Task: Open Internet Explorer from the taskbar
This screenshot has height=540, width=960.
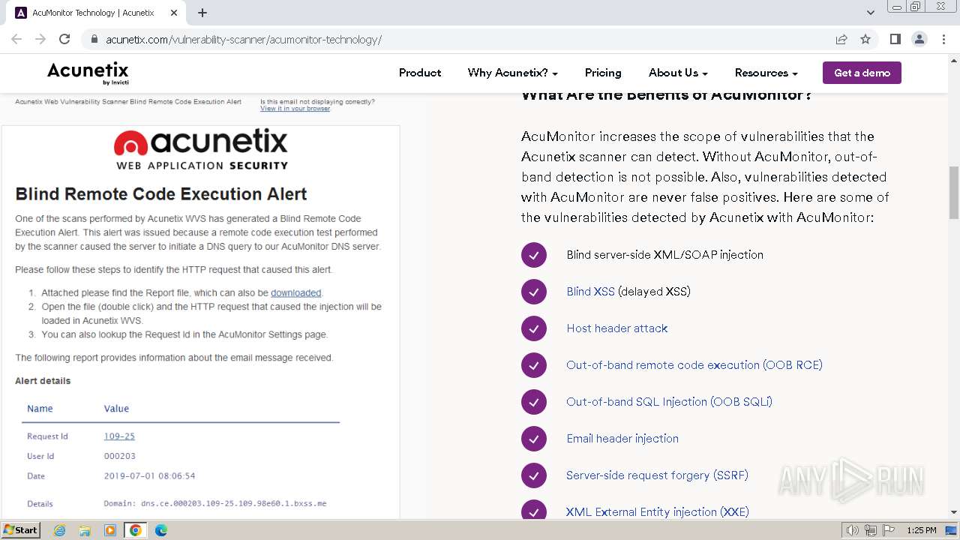Action: [59, 530]
